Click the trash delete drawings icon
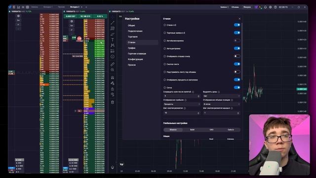The image size is (316, 178). coord(113,102)
